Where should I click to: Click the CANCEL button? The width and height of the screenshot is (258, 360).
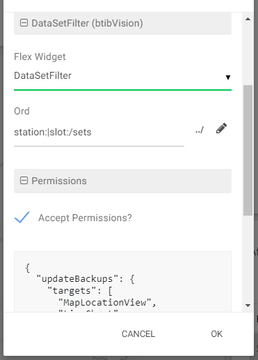pyautogui.click(x=138, y=334)
